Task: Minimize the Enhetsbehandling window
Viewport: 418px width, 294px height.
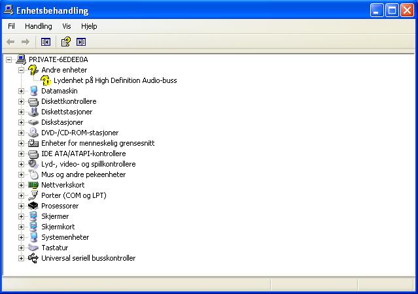Action: point(377,10)
